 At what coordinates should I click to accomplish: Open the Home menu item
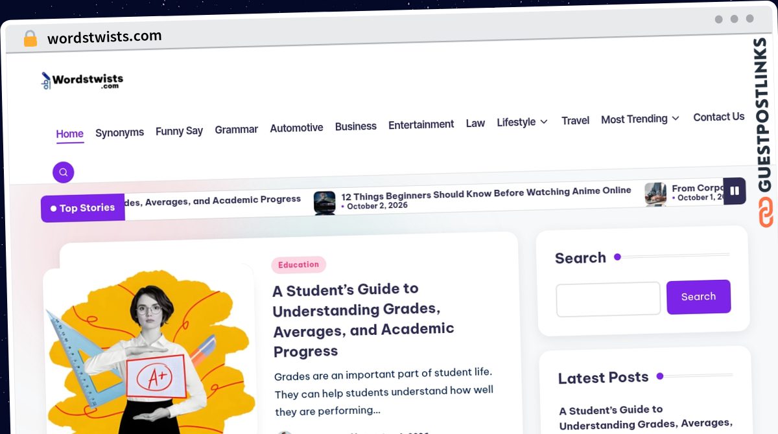[69, 134]
